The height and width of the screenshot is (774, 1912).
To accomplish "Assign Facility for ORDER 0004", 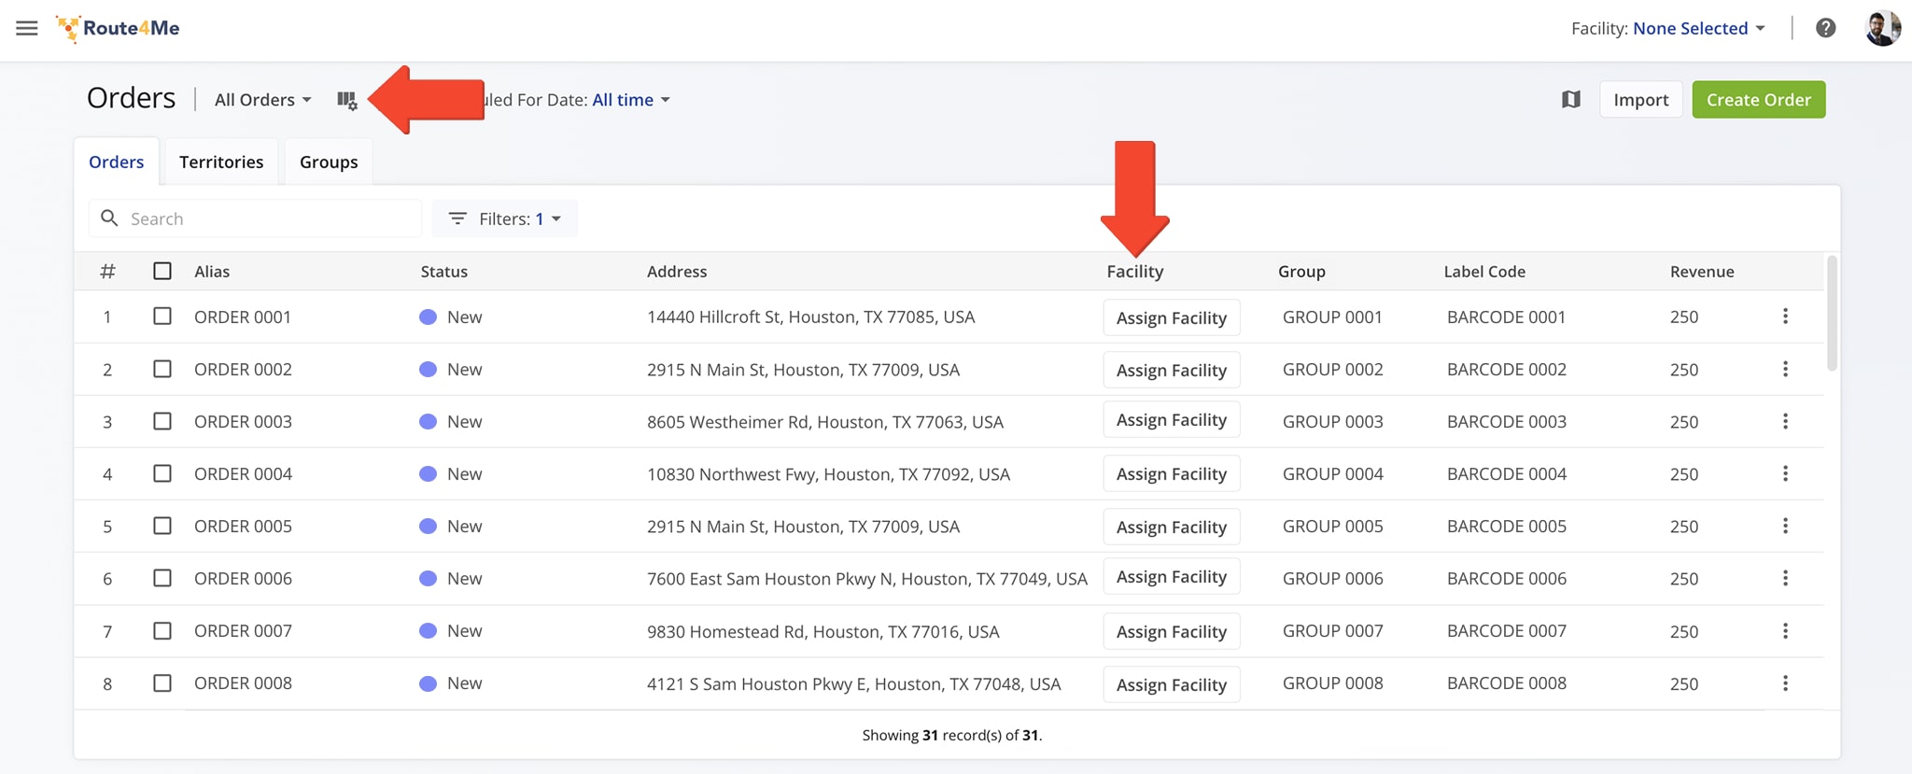I will tap(1172, 473).
